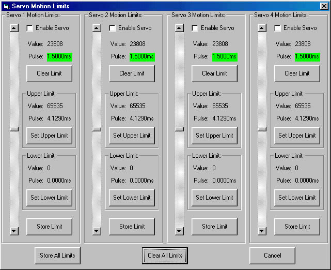Image resolution: width=331 pixels, height=270 pixels.
Task: Click the Servo 3 slider thumb
Action: 179,129
